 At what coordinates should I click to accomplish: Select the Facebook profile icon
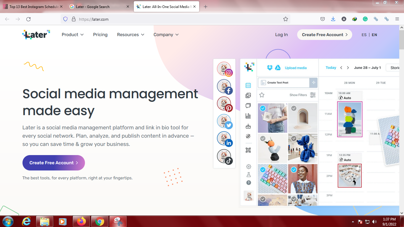(225, 87)
